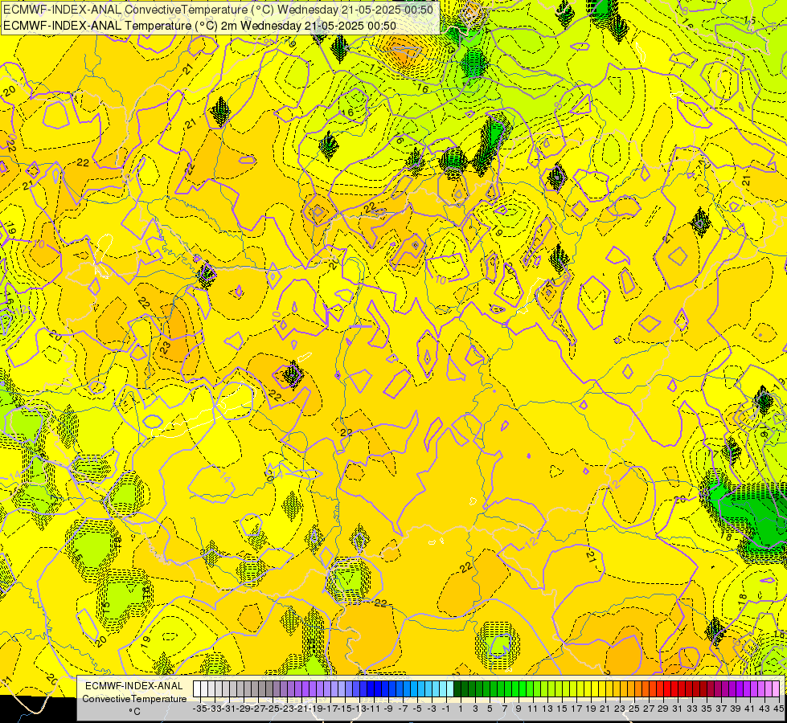The image size is (787, 723).
Task: Click the '-27' legend scale value
Action: [259, 709]
